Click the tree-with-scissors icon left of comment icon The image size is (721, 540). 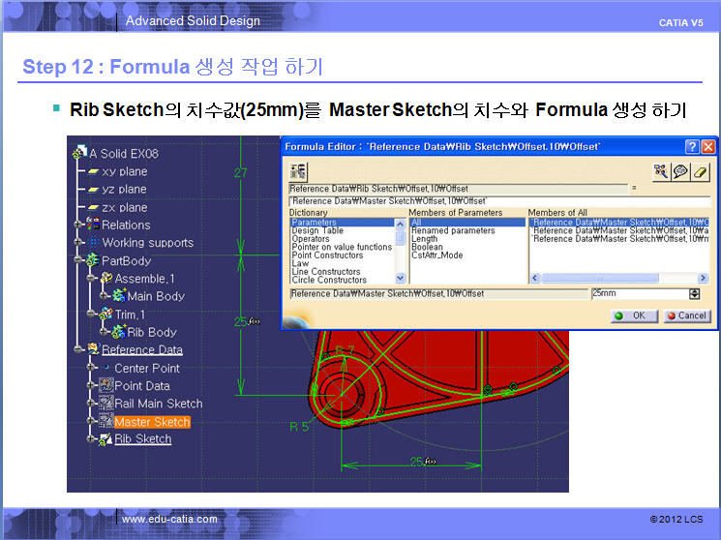pos(661,170)
